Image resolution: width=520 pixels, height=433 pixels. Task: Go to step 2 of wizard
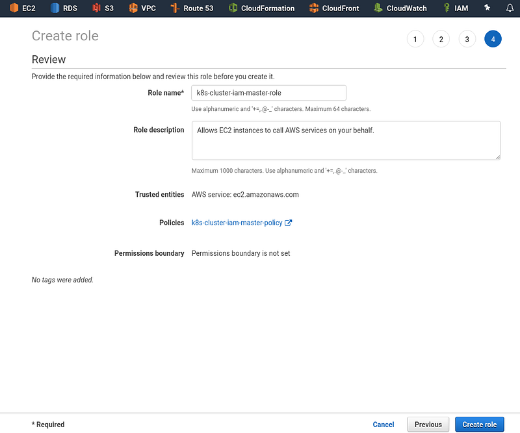click(441, 39)
